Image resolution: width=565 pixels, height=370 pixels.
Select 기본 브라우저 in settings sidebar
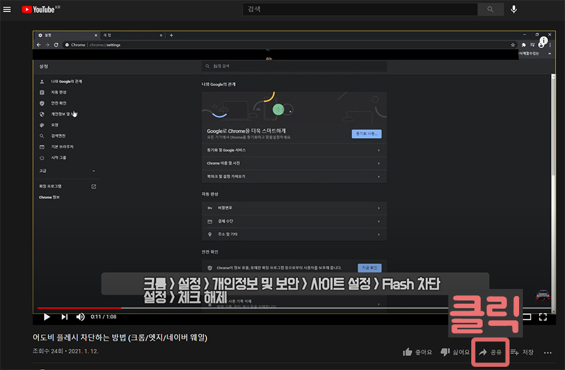(62, 147)
